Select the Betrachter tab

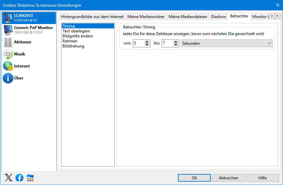239,16
